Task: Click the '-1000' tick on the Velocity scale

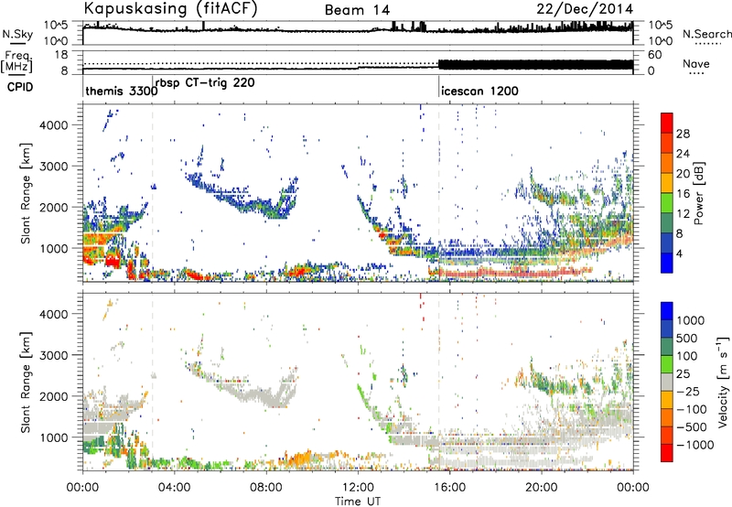Action: [694, 445]
